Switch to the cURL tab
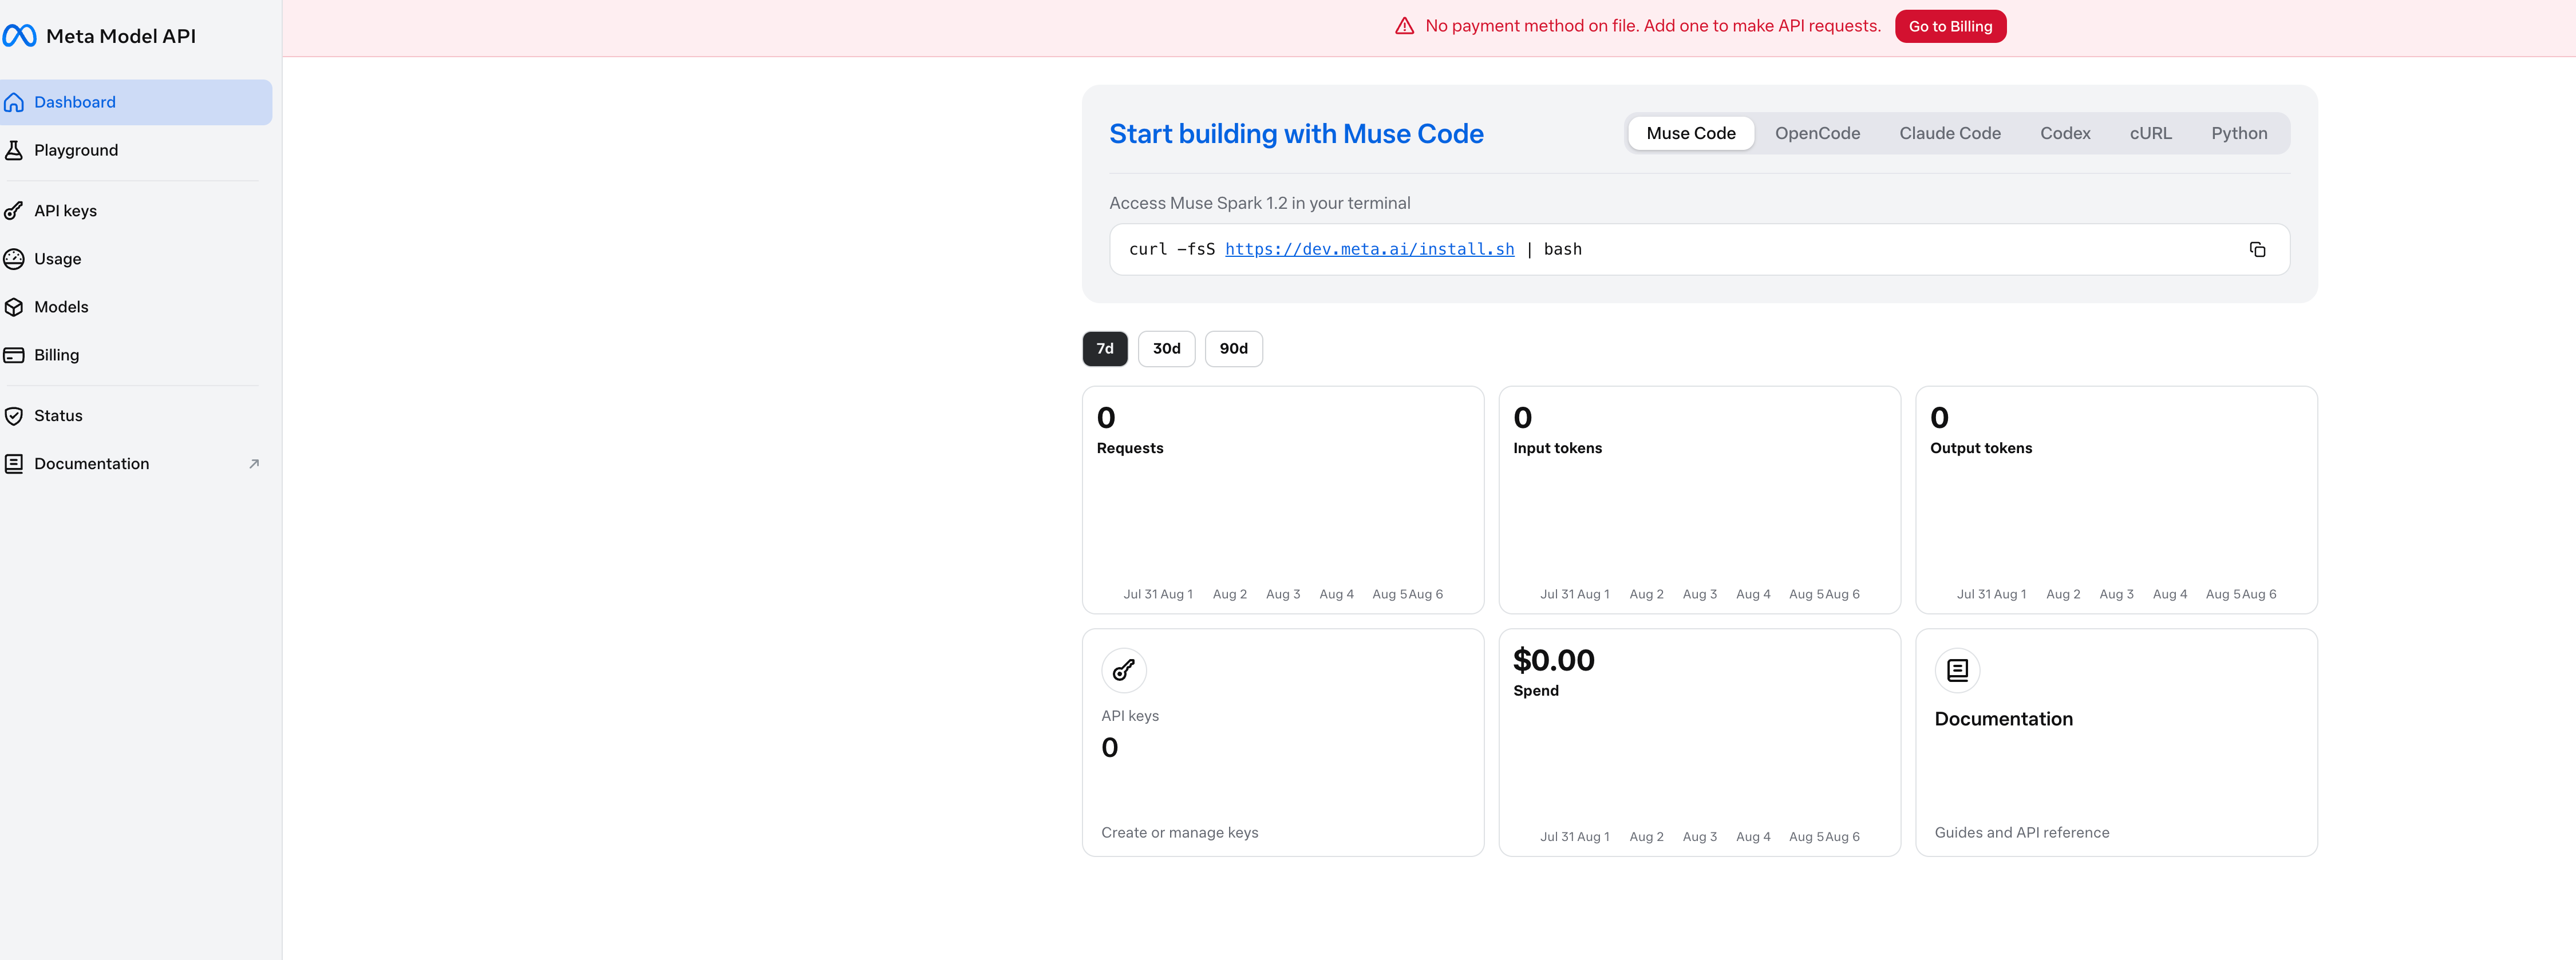This screenshot has width=2576, height=960. click(2150, 134)
